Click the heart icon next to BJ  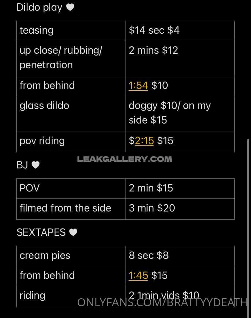coord(35,165)
